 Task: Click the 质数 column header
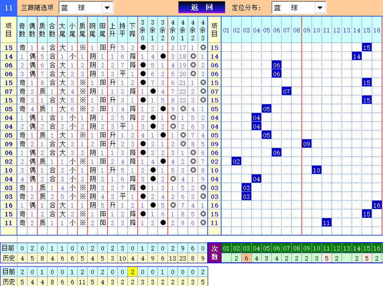tap(42, 29)
